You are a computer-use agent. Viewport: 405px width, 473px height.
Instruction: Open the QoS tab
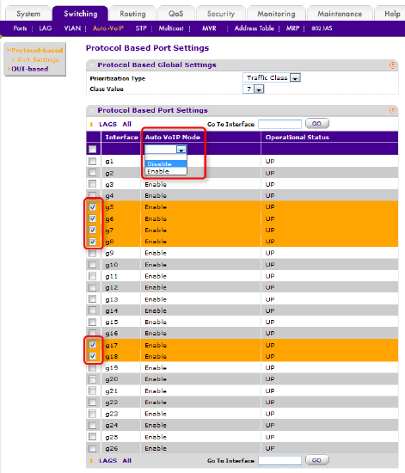pyautogui.click(x=175, y=14)
